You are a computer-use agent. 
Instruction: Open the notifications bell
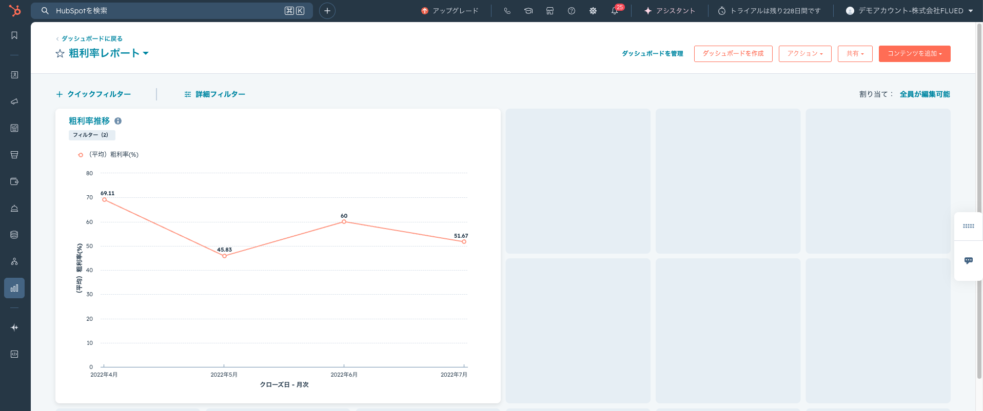[x=615, y=11]
